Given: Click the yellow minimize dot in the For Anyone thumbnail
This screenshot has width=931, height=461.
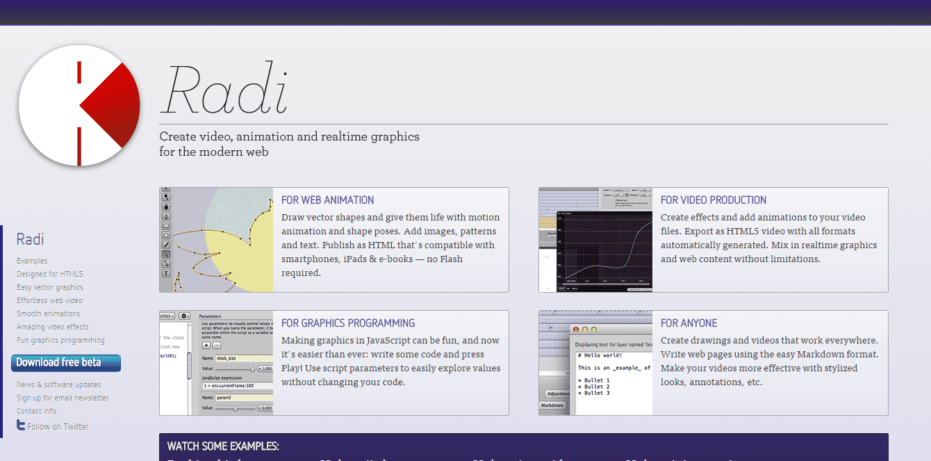Looking at the screenshot, I should pos(585,330).
